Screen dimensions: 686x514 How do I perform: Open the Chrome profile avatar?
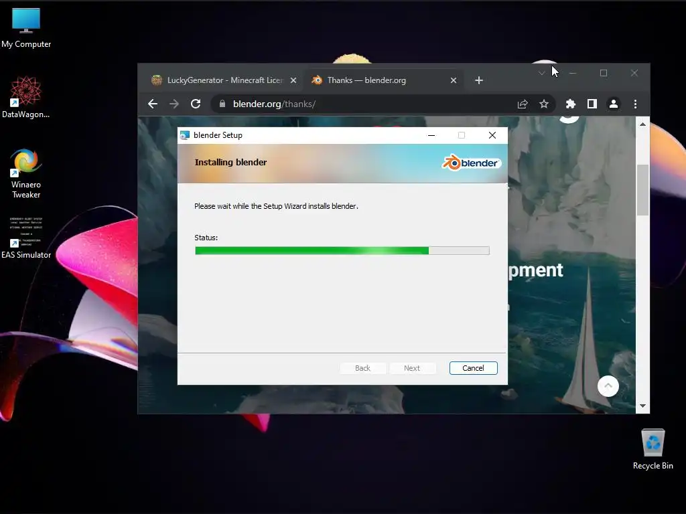[614, 104]
